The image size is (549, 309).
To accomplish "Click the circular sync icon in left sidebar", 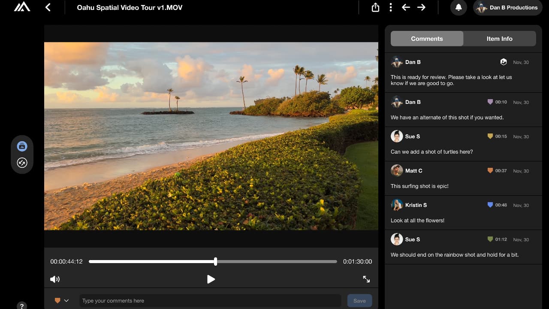I will [22, 163].
